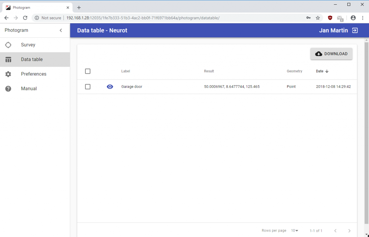The width and height of the screenshot is (369, 237).
Task: Collapse the Photogram sidebar with chevron
Action: tap(61, 31)
